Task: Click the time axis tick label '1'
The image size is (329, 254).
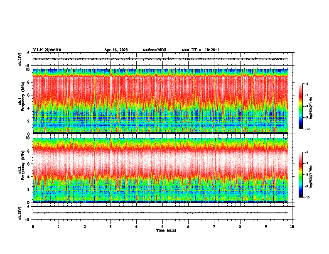Action: pyautogui.click(x=59, y=227)
